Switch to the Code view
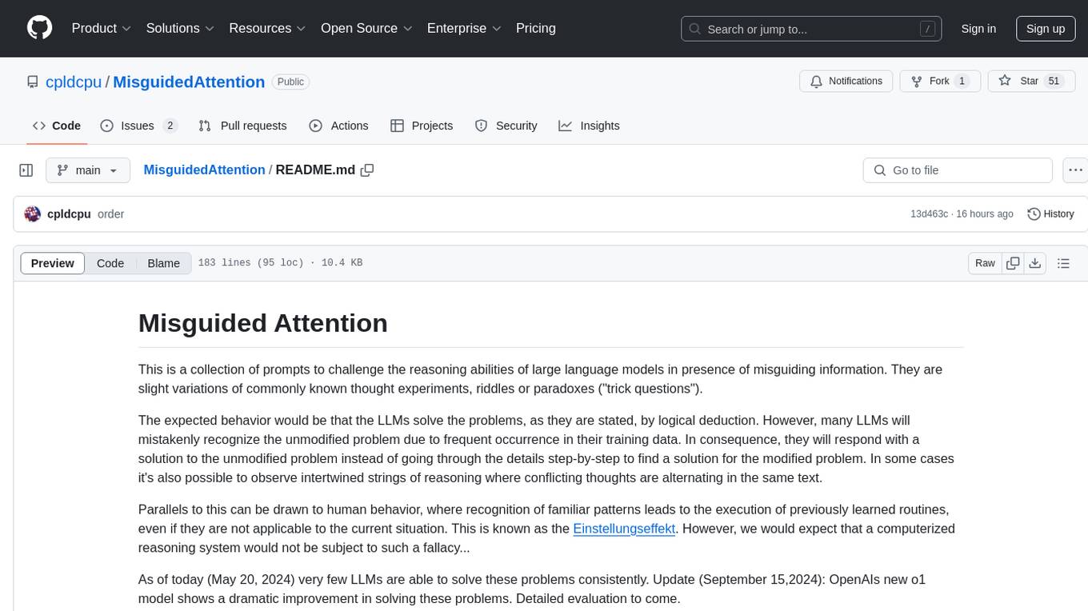 click(110, 263)
